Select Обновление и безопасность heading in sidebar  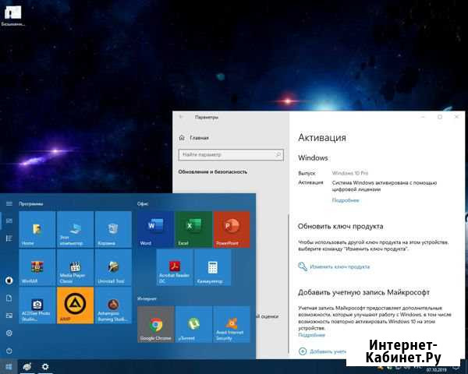[213, 171]
